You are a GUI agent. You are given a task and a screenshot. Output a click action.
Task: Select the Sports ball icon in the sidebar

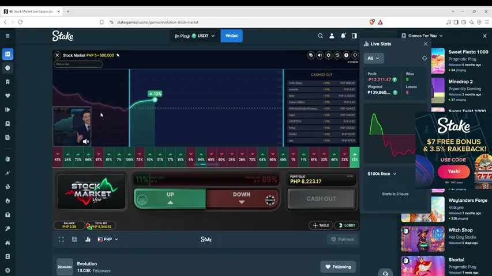coord(7,68)
